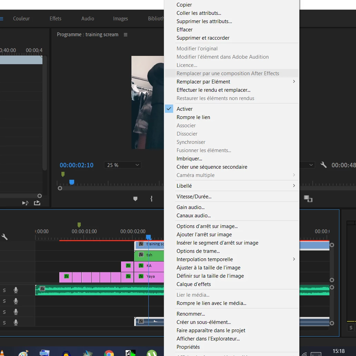Click the video preview image in Program monitor
356x356 pixels.
point(148,102)
